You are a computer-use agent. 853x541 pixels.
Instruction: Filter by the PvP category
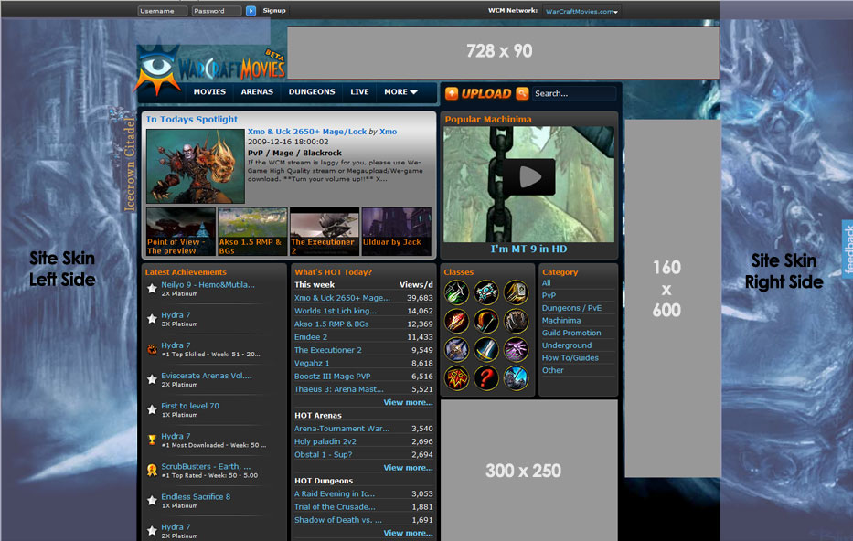[549, 295]
